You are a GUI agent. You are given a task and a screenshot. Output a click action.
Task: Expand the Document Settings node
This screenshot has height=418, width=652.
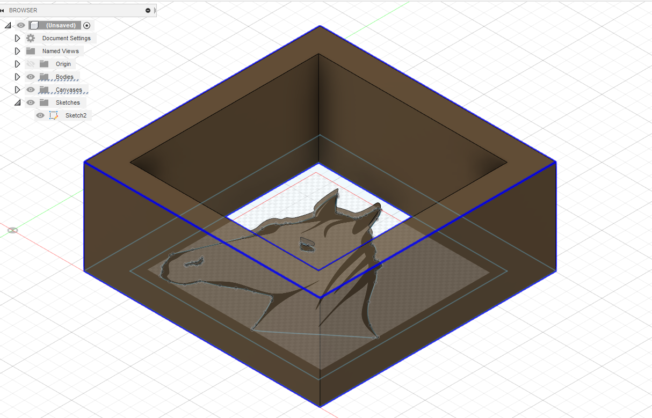click(x=17, y=38)
